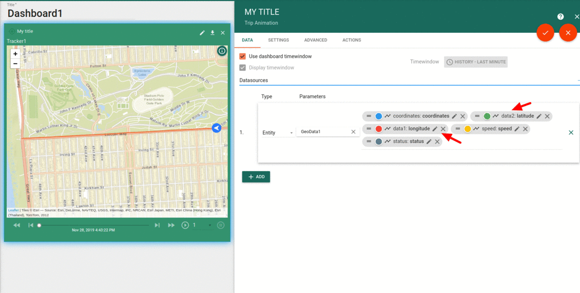Remove the data1 longitude key
The height and width of the screenshot is (293, 580).
coord(443,129)
